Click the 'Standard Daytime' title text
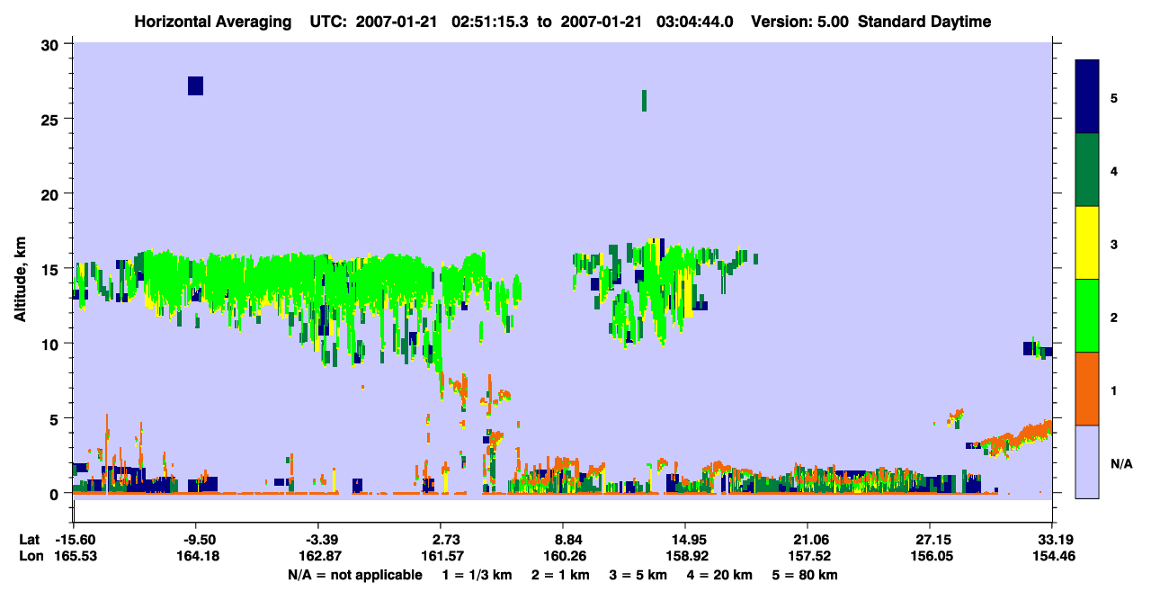Viewport: 1169px width, 600px height. coord(924,22)
